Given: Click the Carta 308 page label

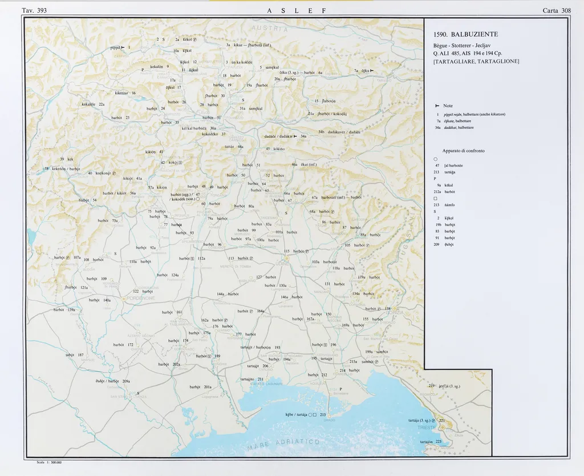Looking at the screenshot, I should pos(557,10).
